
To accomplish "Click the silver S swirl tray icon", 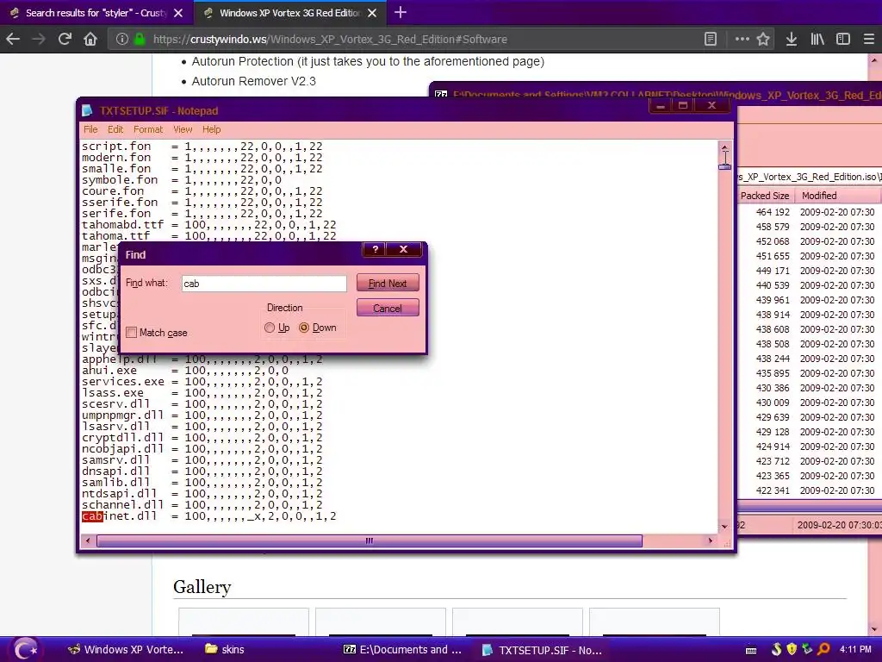I will (x=777, y=650).
